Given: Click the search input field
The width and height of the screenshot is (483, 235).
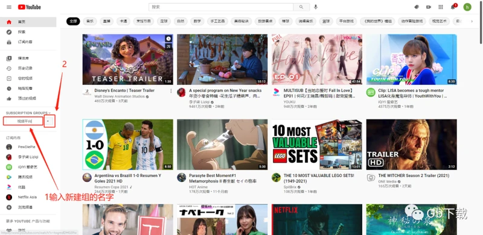Looking at the screenshot, I should coord(221,7).
